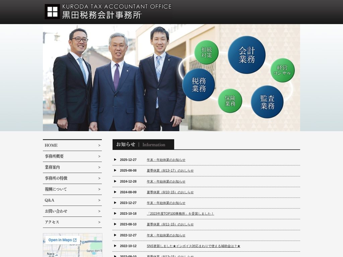The height and width of the screenshot is (257, 343).
Task: Select the 経営コンサル green circle
Action: [x=282, y=70]
